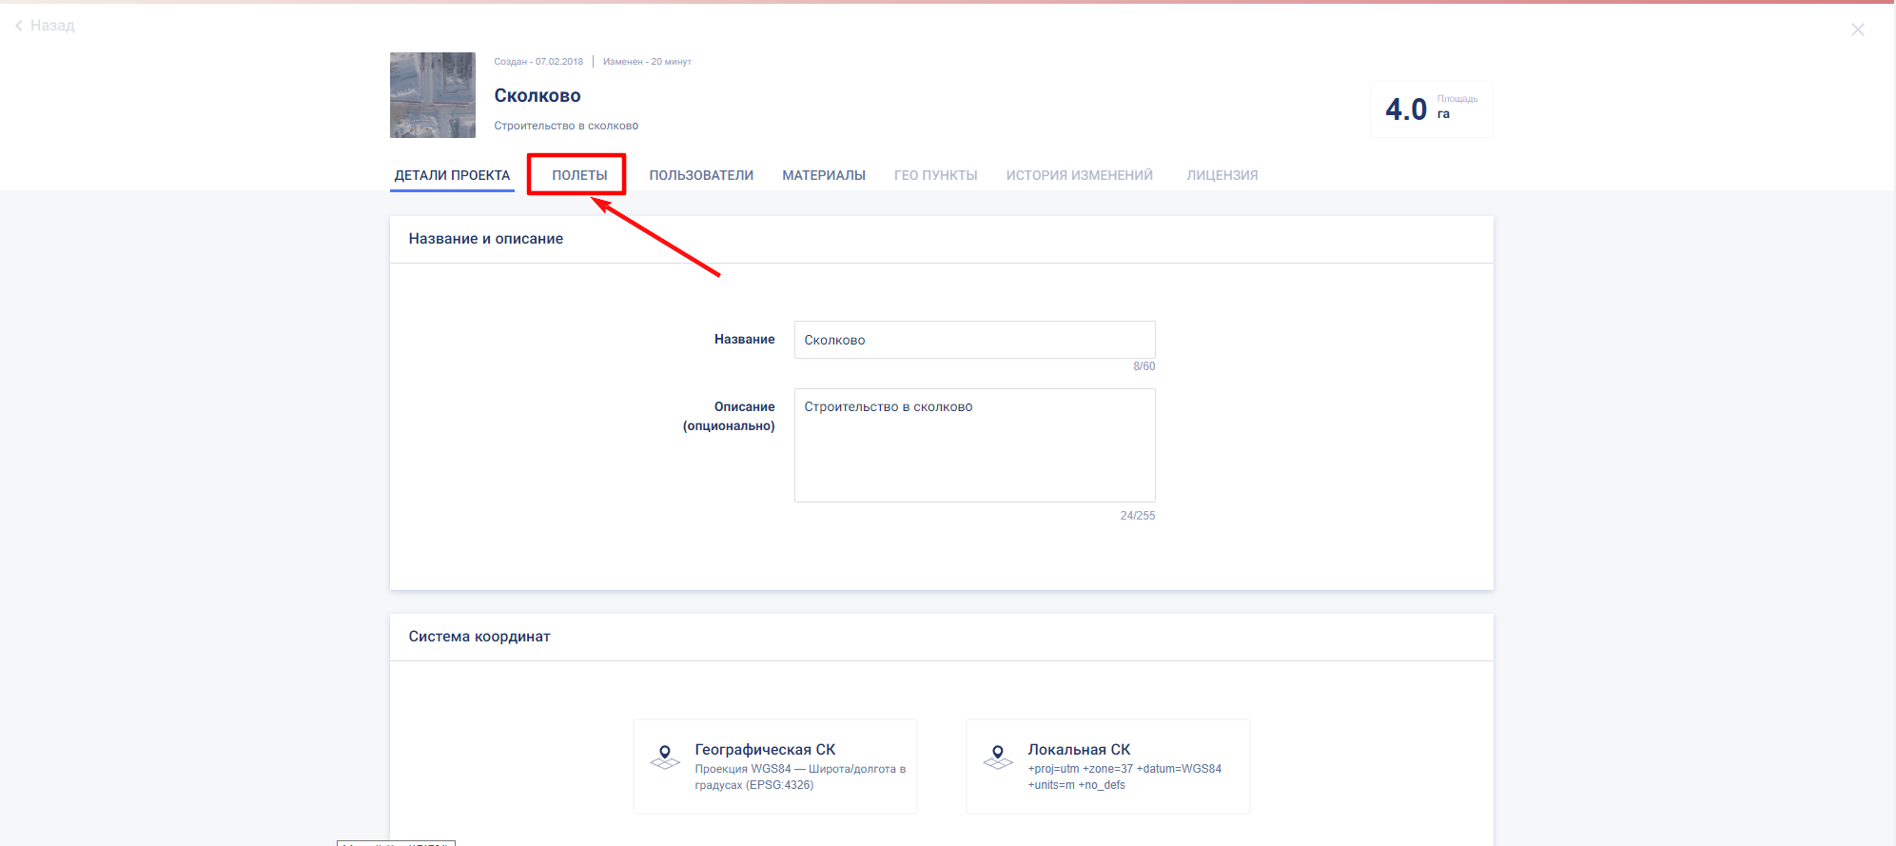This screenshot has width=1896, height=846.
Task: Switch to the Детали проекта tab
Action: 452,175
